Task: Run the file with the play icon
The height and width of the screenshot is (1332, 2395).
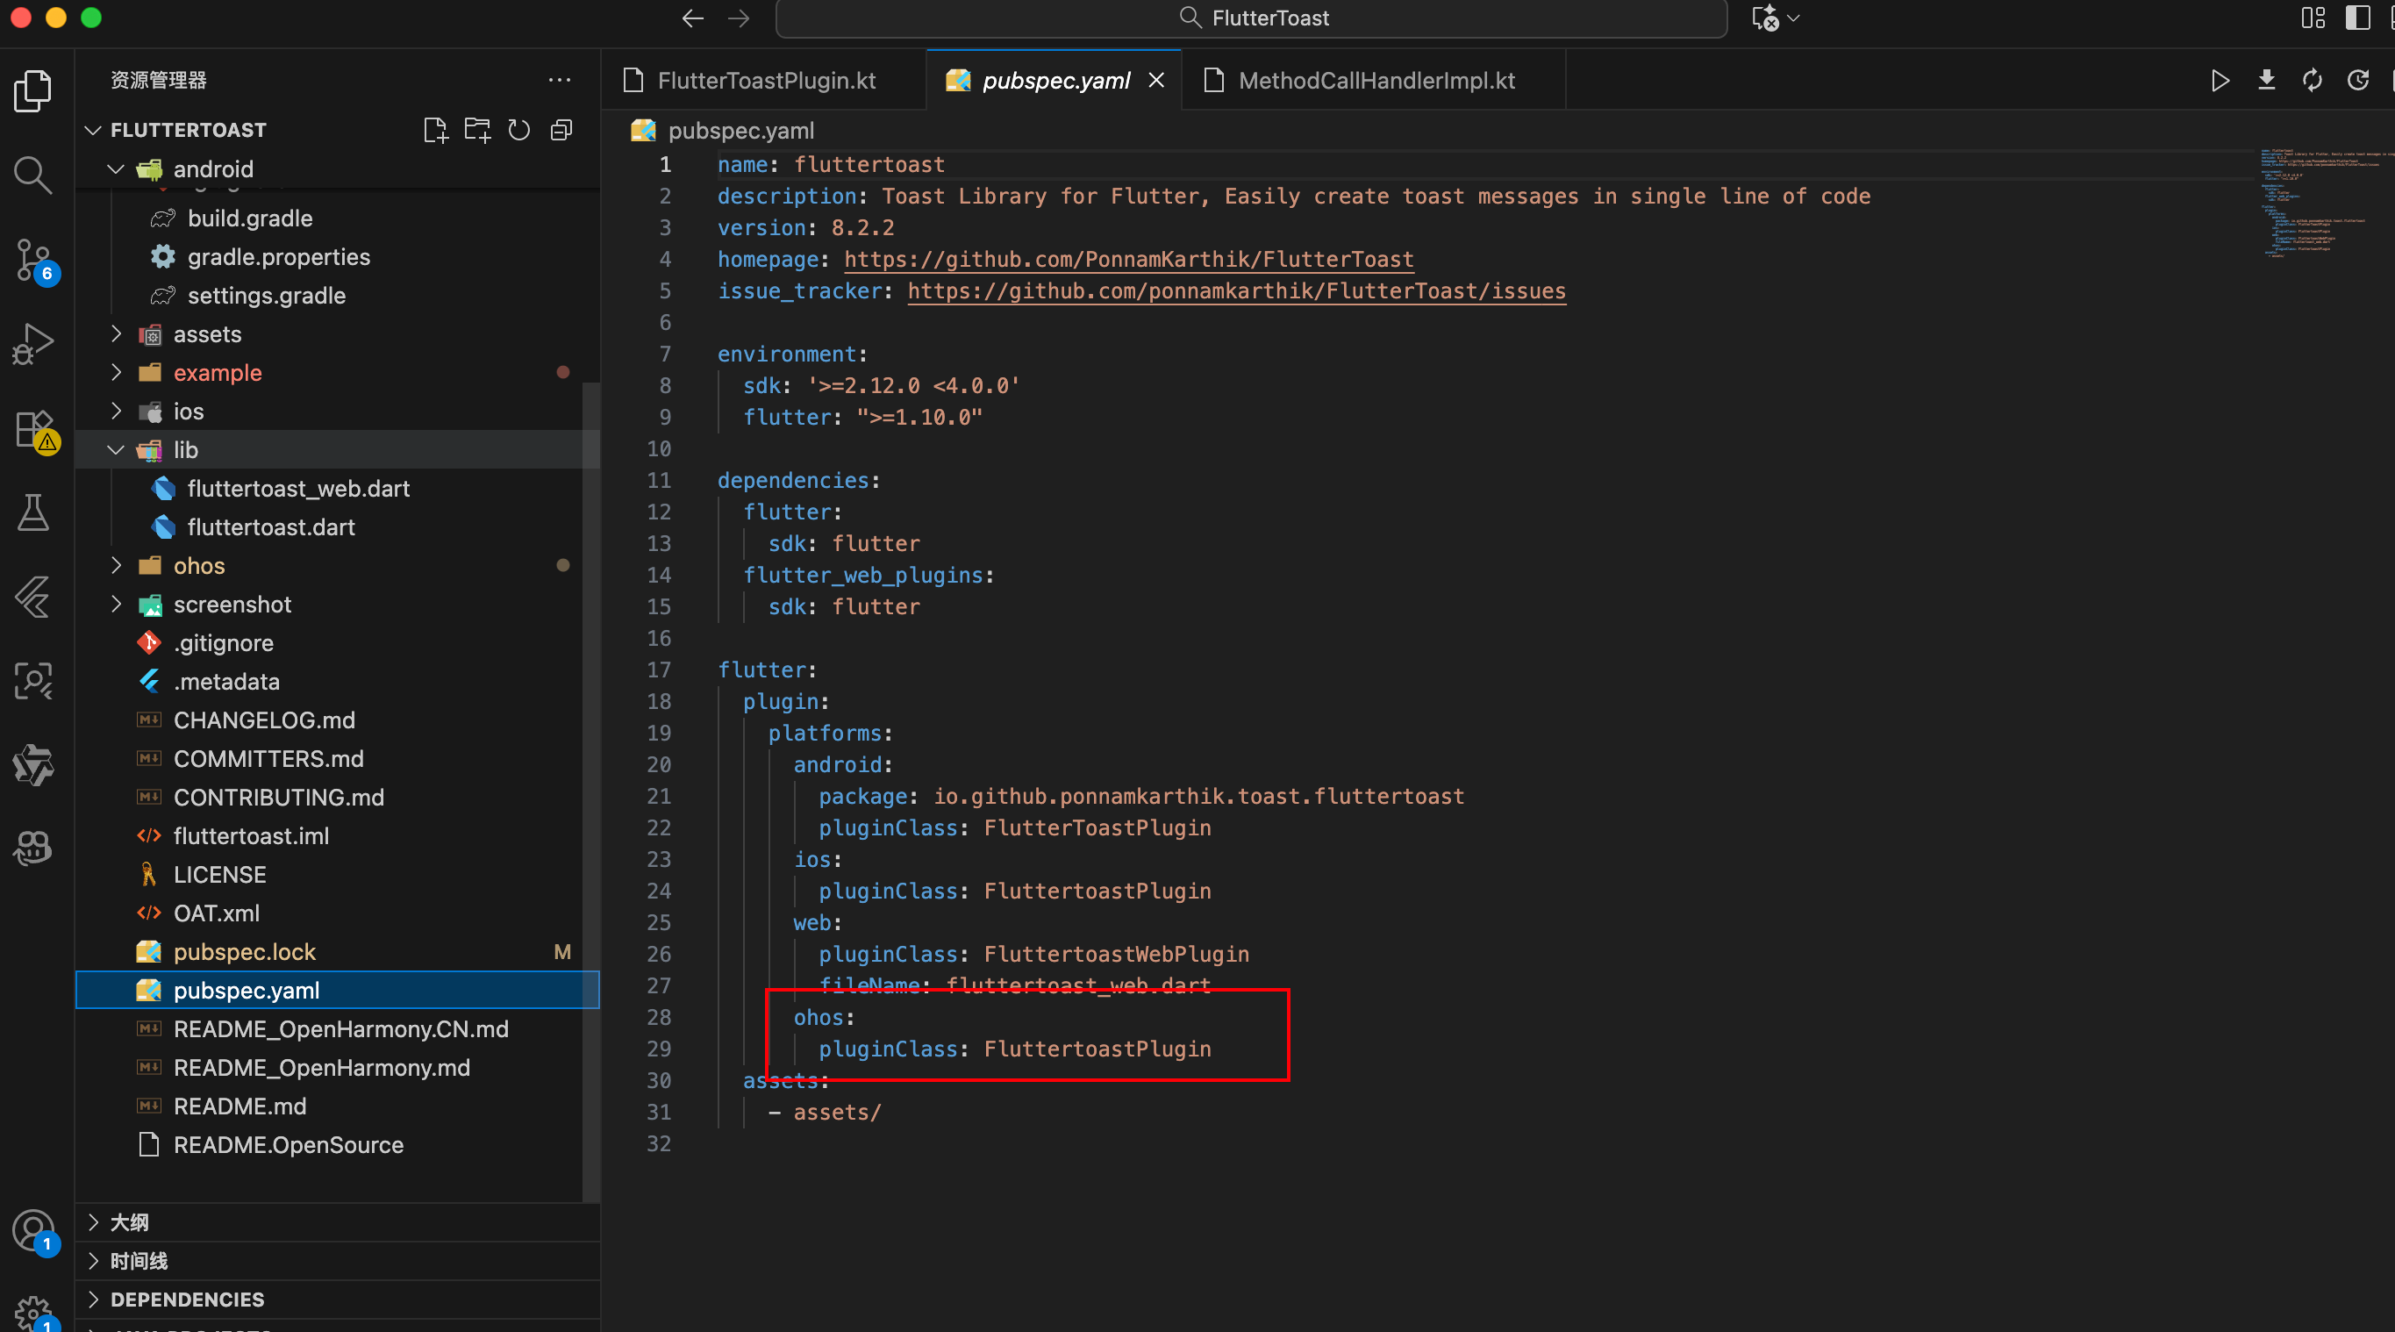Action: click(x=2220, y=81)
